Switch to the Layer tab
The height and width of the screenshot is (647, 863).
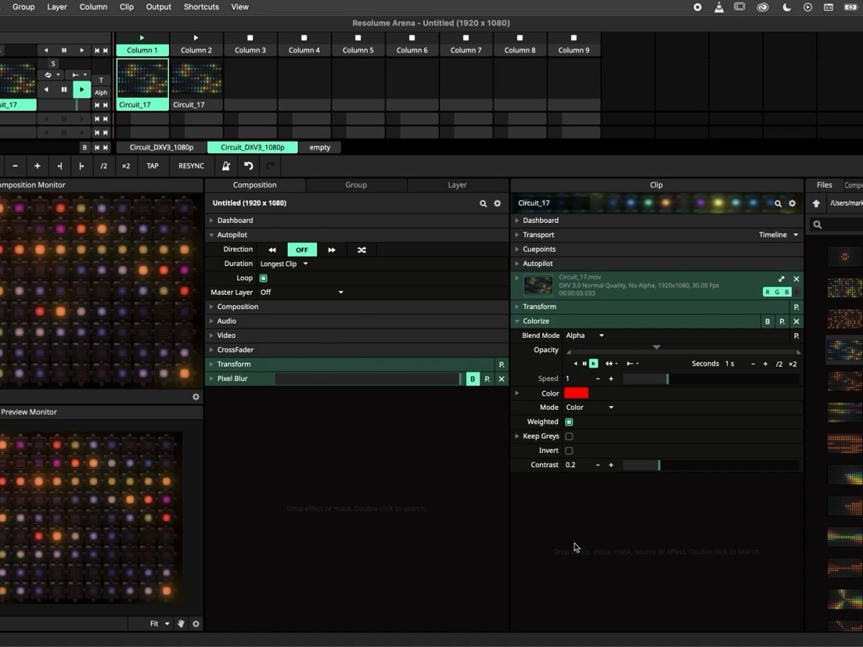457,185
